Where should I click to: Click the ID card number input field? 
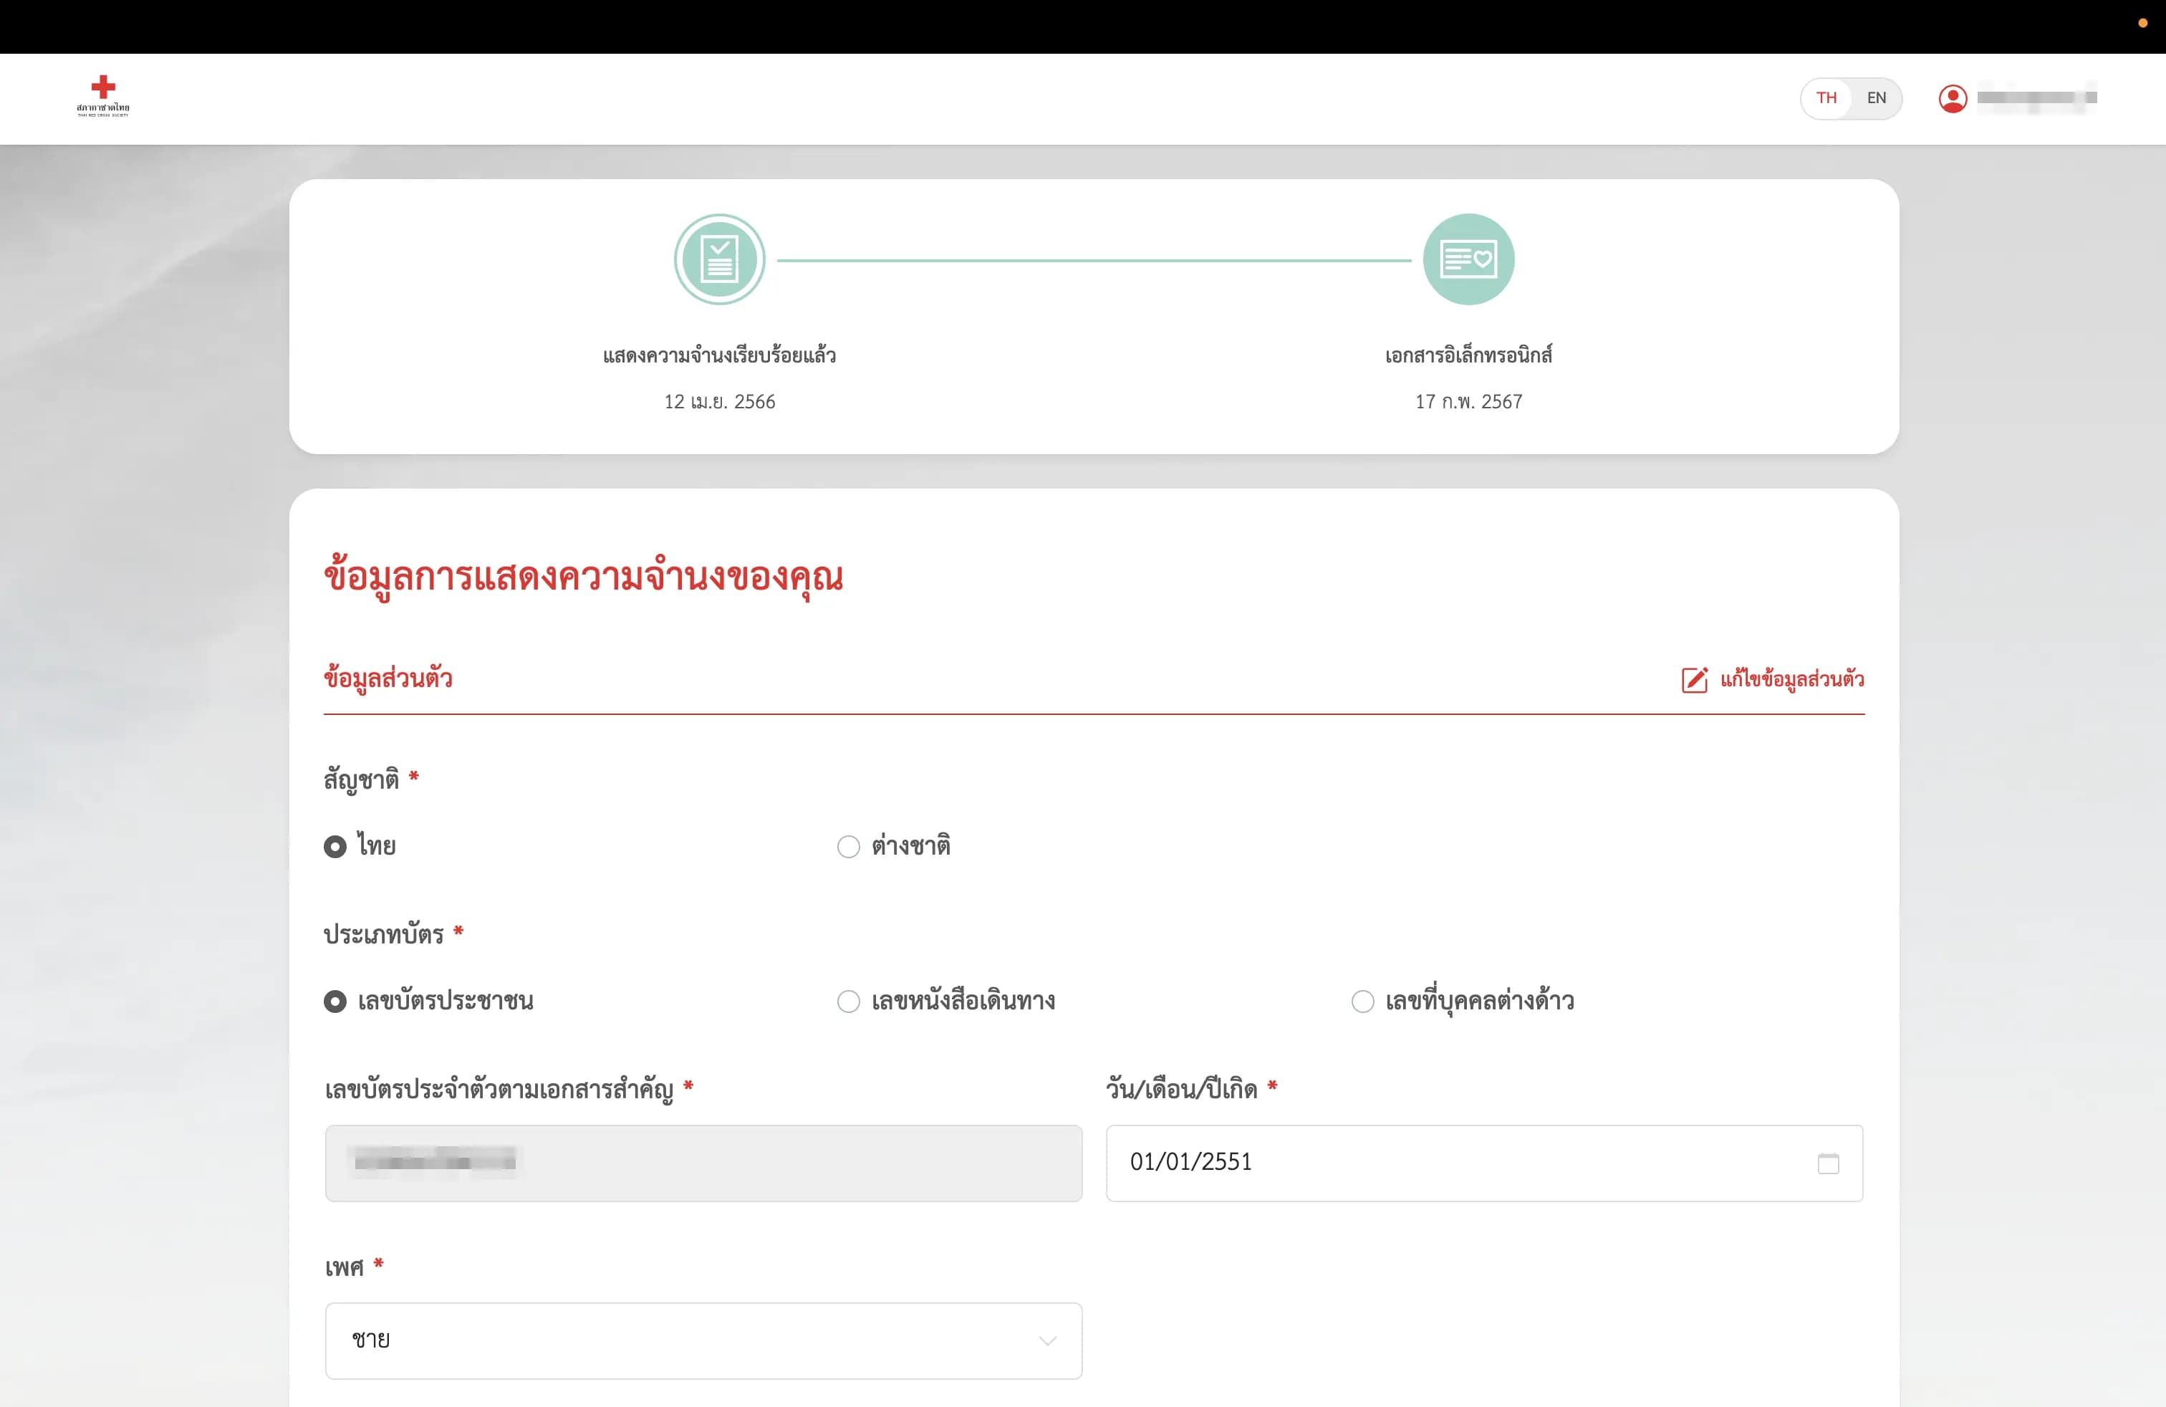point(703,1163)
